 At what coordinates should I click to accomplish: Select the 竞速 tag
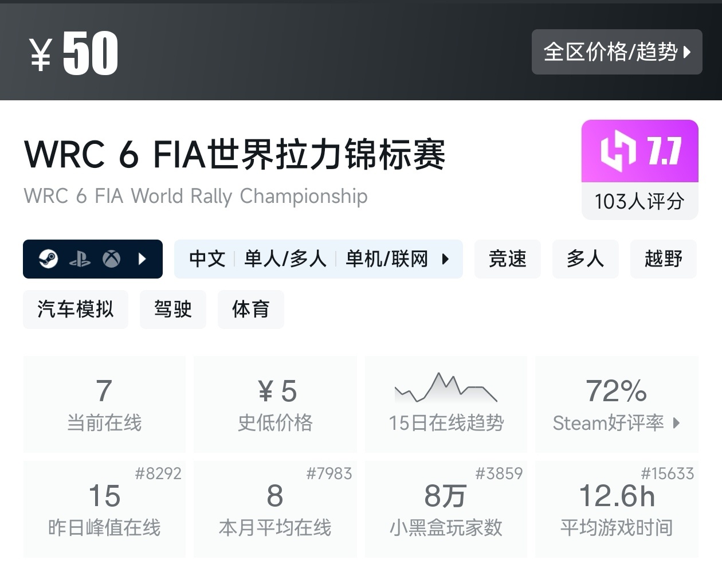coord(508,259)
